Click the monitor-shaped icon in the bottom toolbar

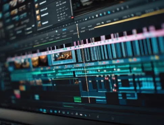coord(64,112)
